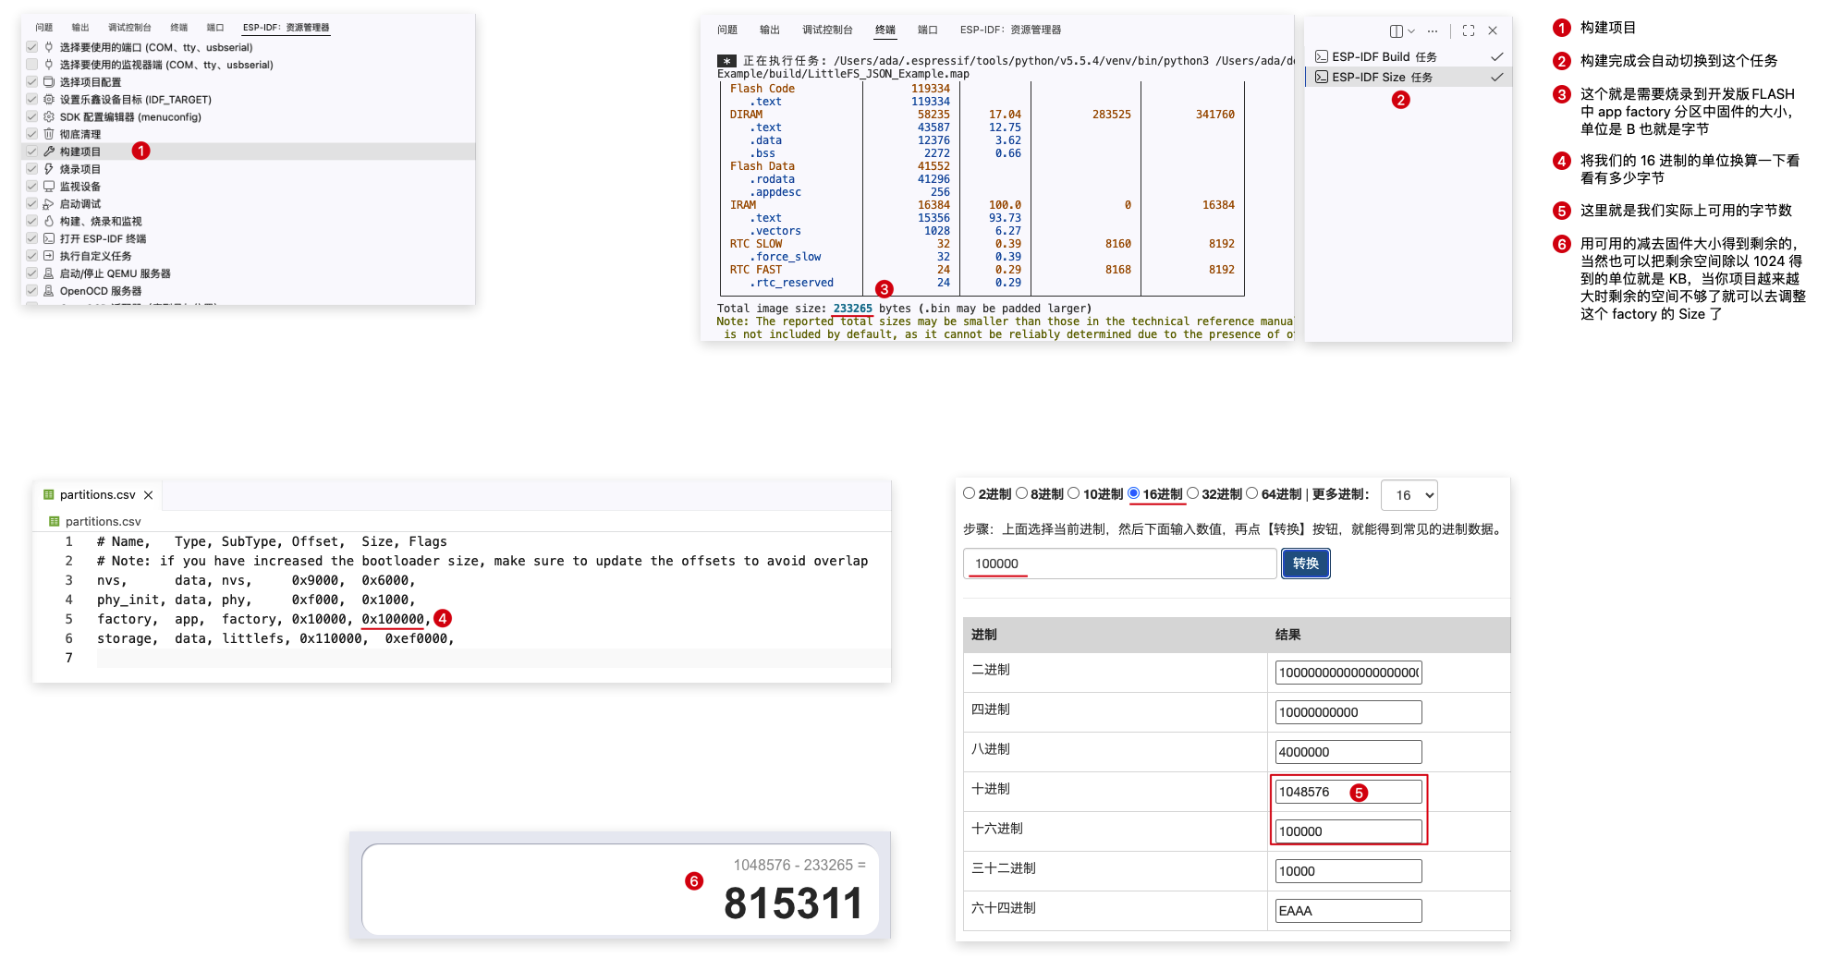Screen dimensions: 1830x970
Task: Click the partitions.csv tab file icon
Action: click(x=49, y=494)
